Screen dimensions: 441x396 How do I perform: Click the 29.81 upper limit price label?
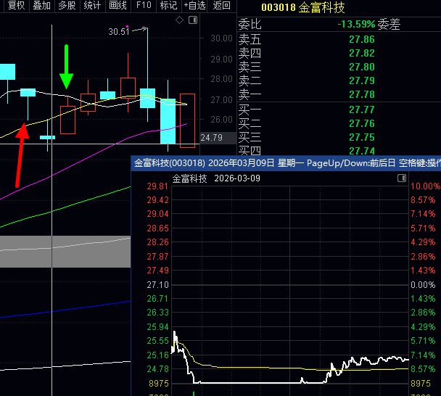coord(157,186)
